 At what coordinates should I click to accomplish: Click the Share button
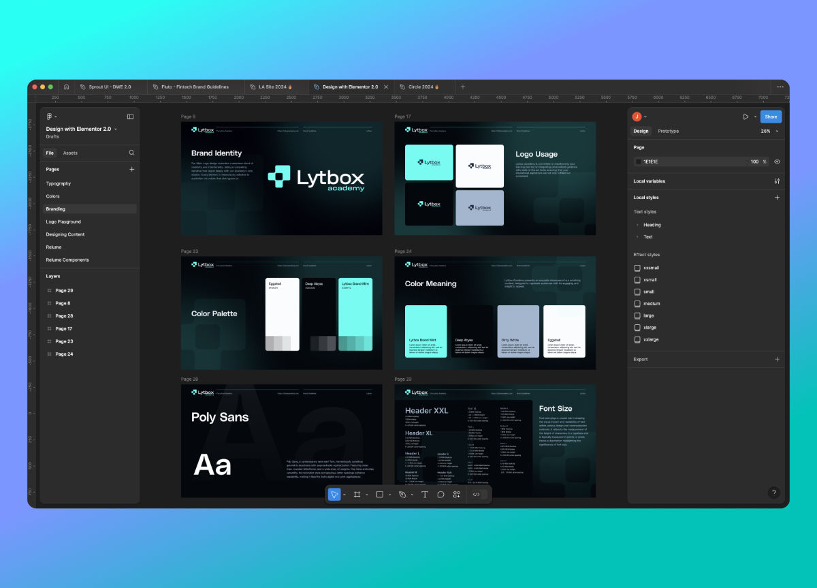[771, 117]
